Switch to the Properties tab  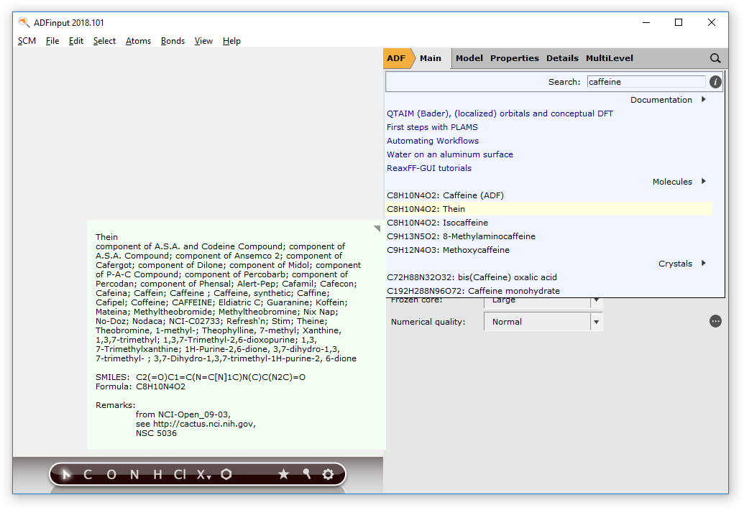(515, 58)
